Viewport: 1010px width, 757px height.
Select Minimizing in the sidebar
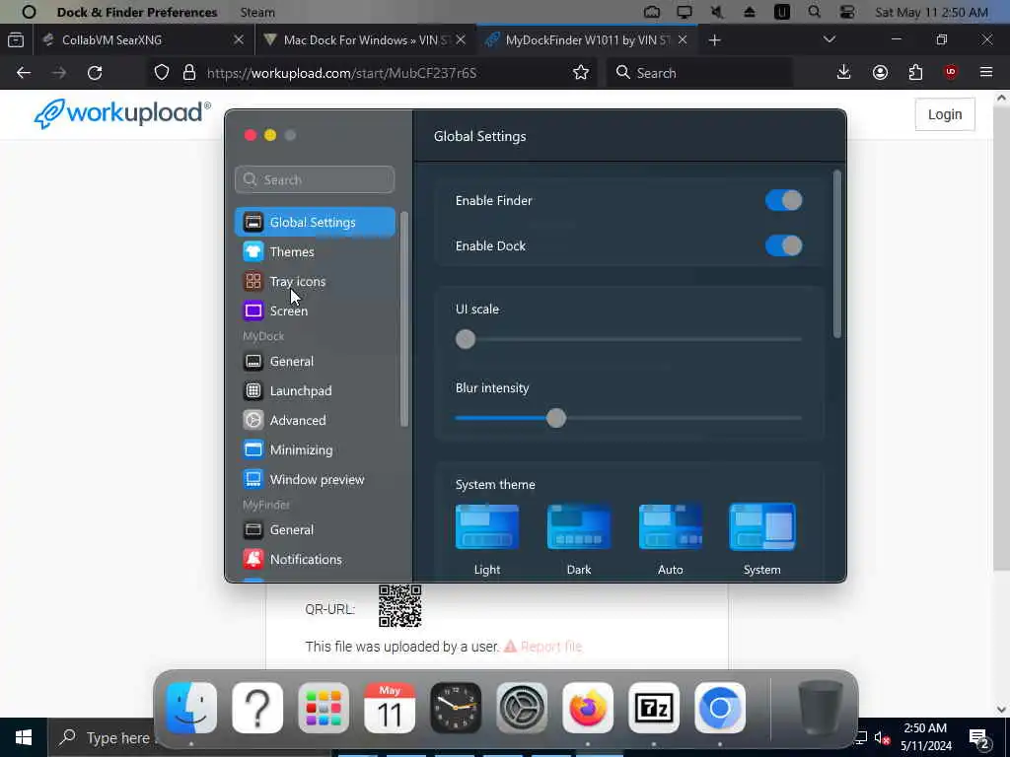[x=315, y=449]
